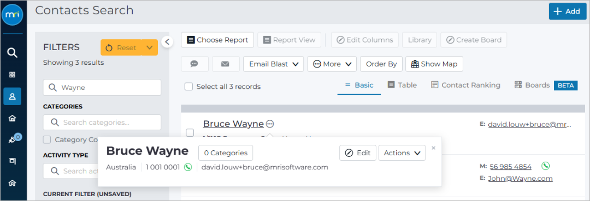Click the Add button
The image size is (590, 201).
tap(567, 11)
